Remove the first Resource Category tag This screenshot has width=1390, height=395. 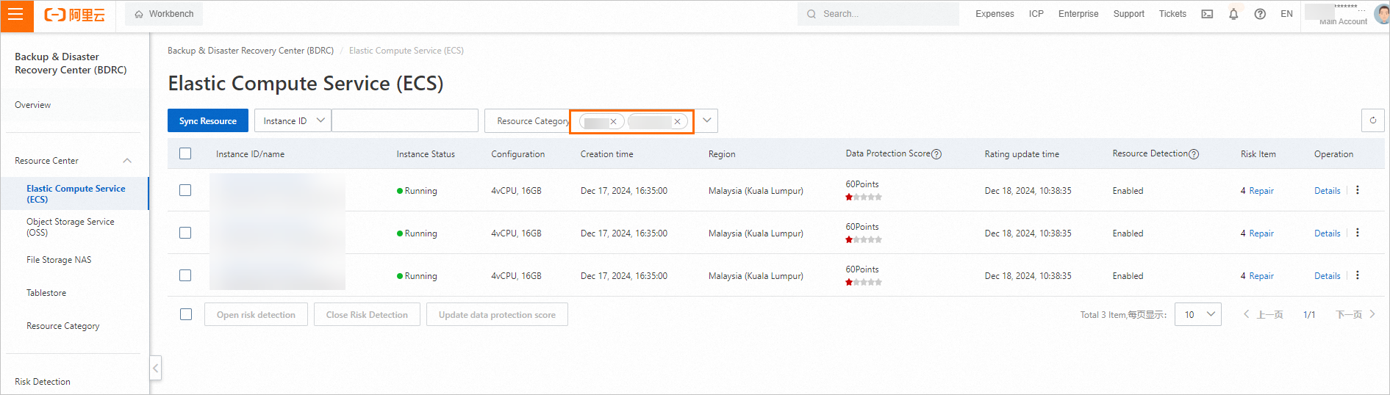613,122
